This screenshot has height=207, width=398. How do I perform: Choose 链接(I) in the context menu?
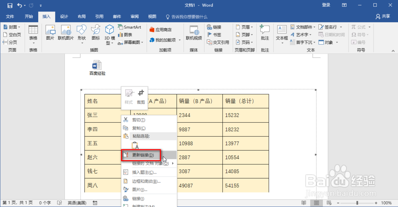pyautogui.click(x=149, y=198)
